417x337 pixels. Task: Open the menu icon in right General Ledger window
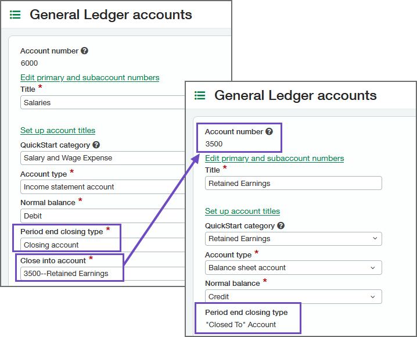200,95
